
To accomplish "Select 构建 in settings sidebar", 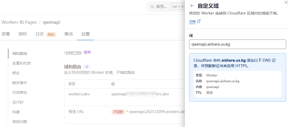I will (16, 112).
